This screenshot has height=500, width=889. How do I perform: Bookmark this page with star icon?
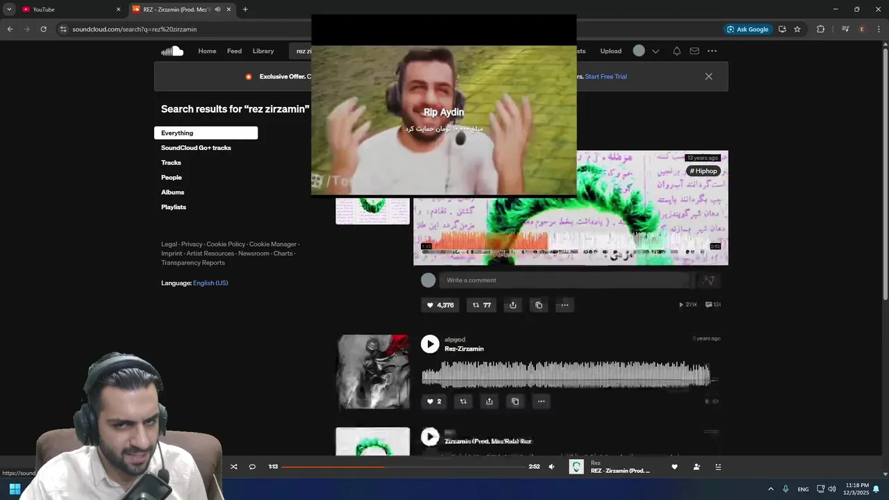pyautogui.click(x=797, y=29)
